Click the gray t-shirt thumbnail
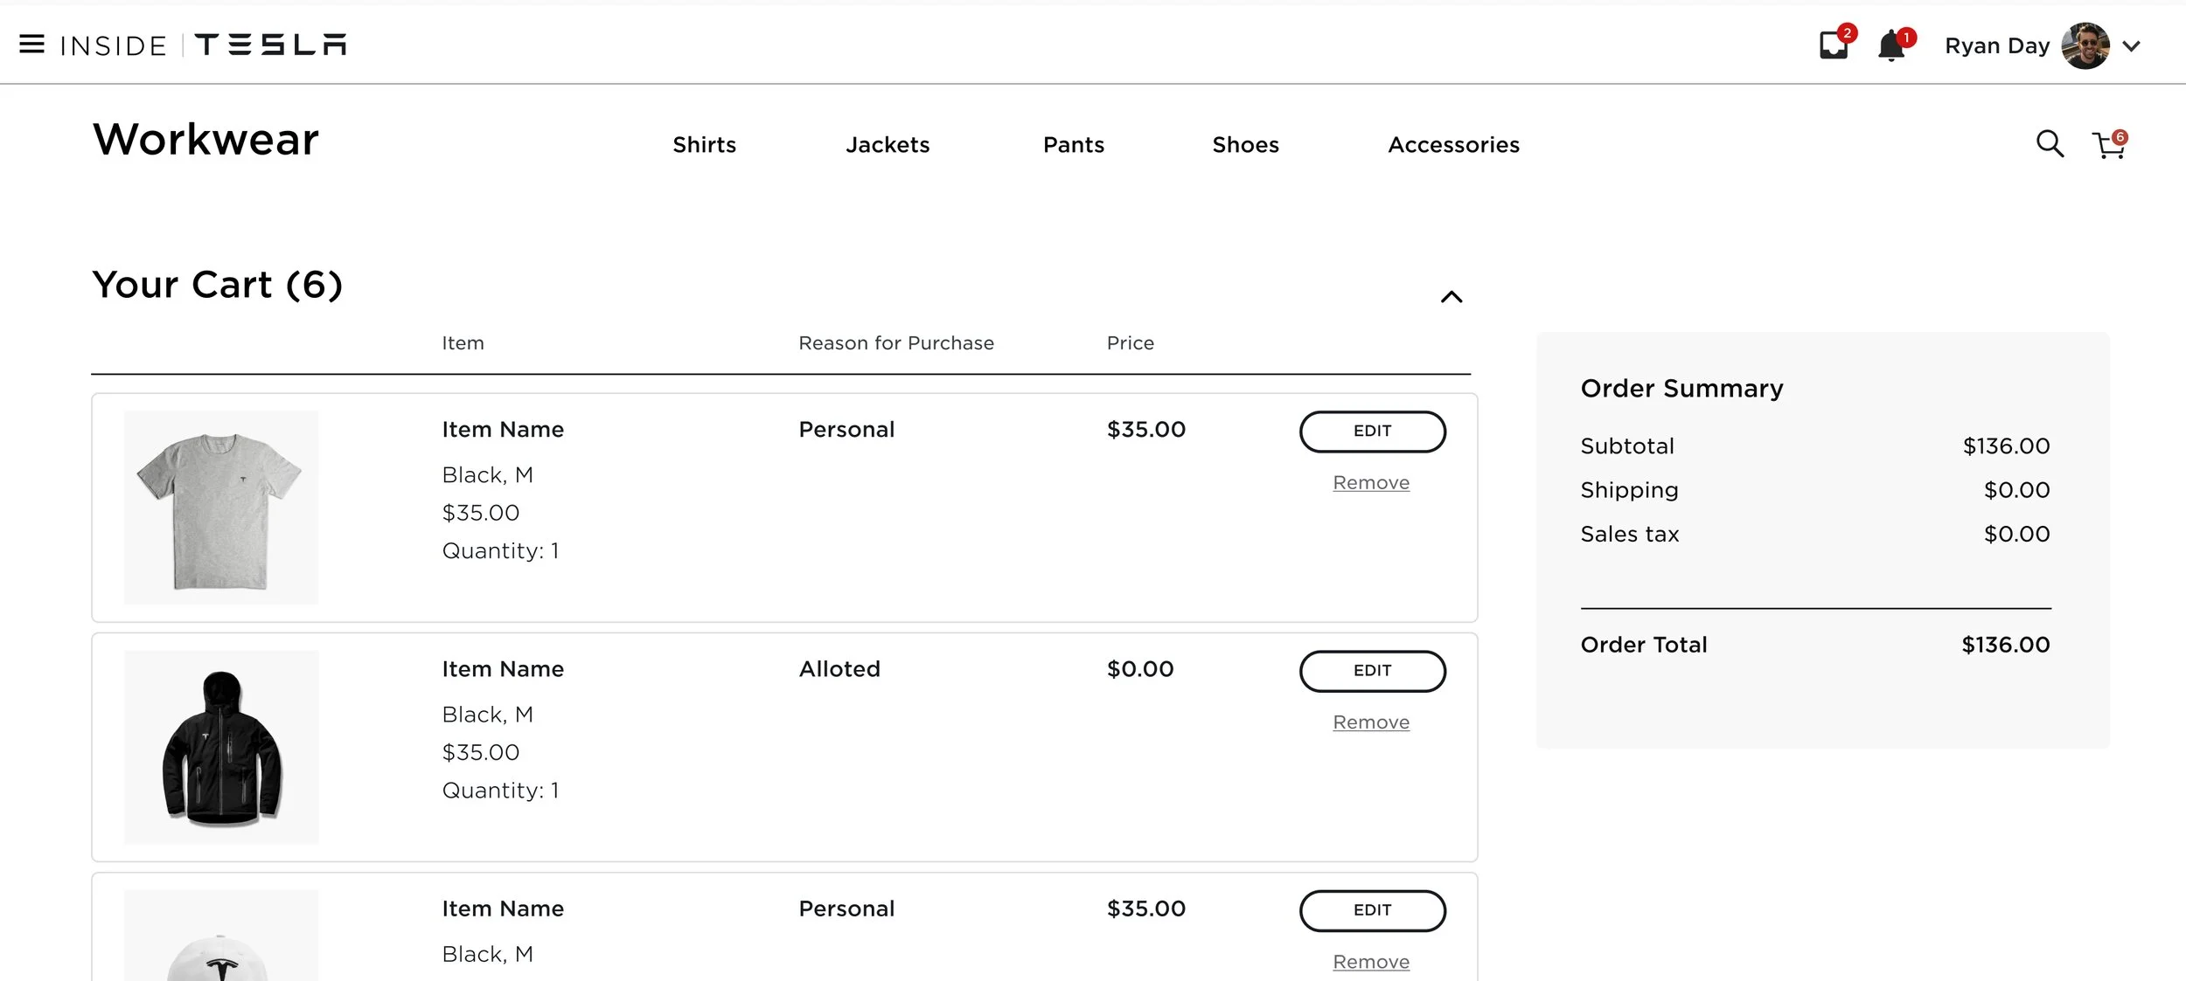 coord(221,508)
